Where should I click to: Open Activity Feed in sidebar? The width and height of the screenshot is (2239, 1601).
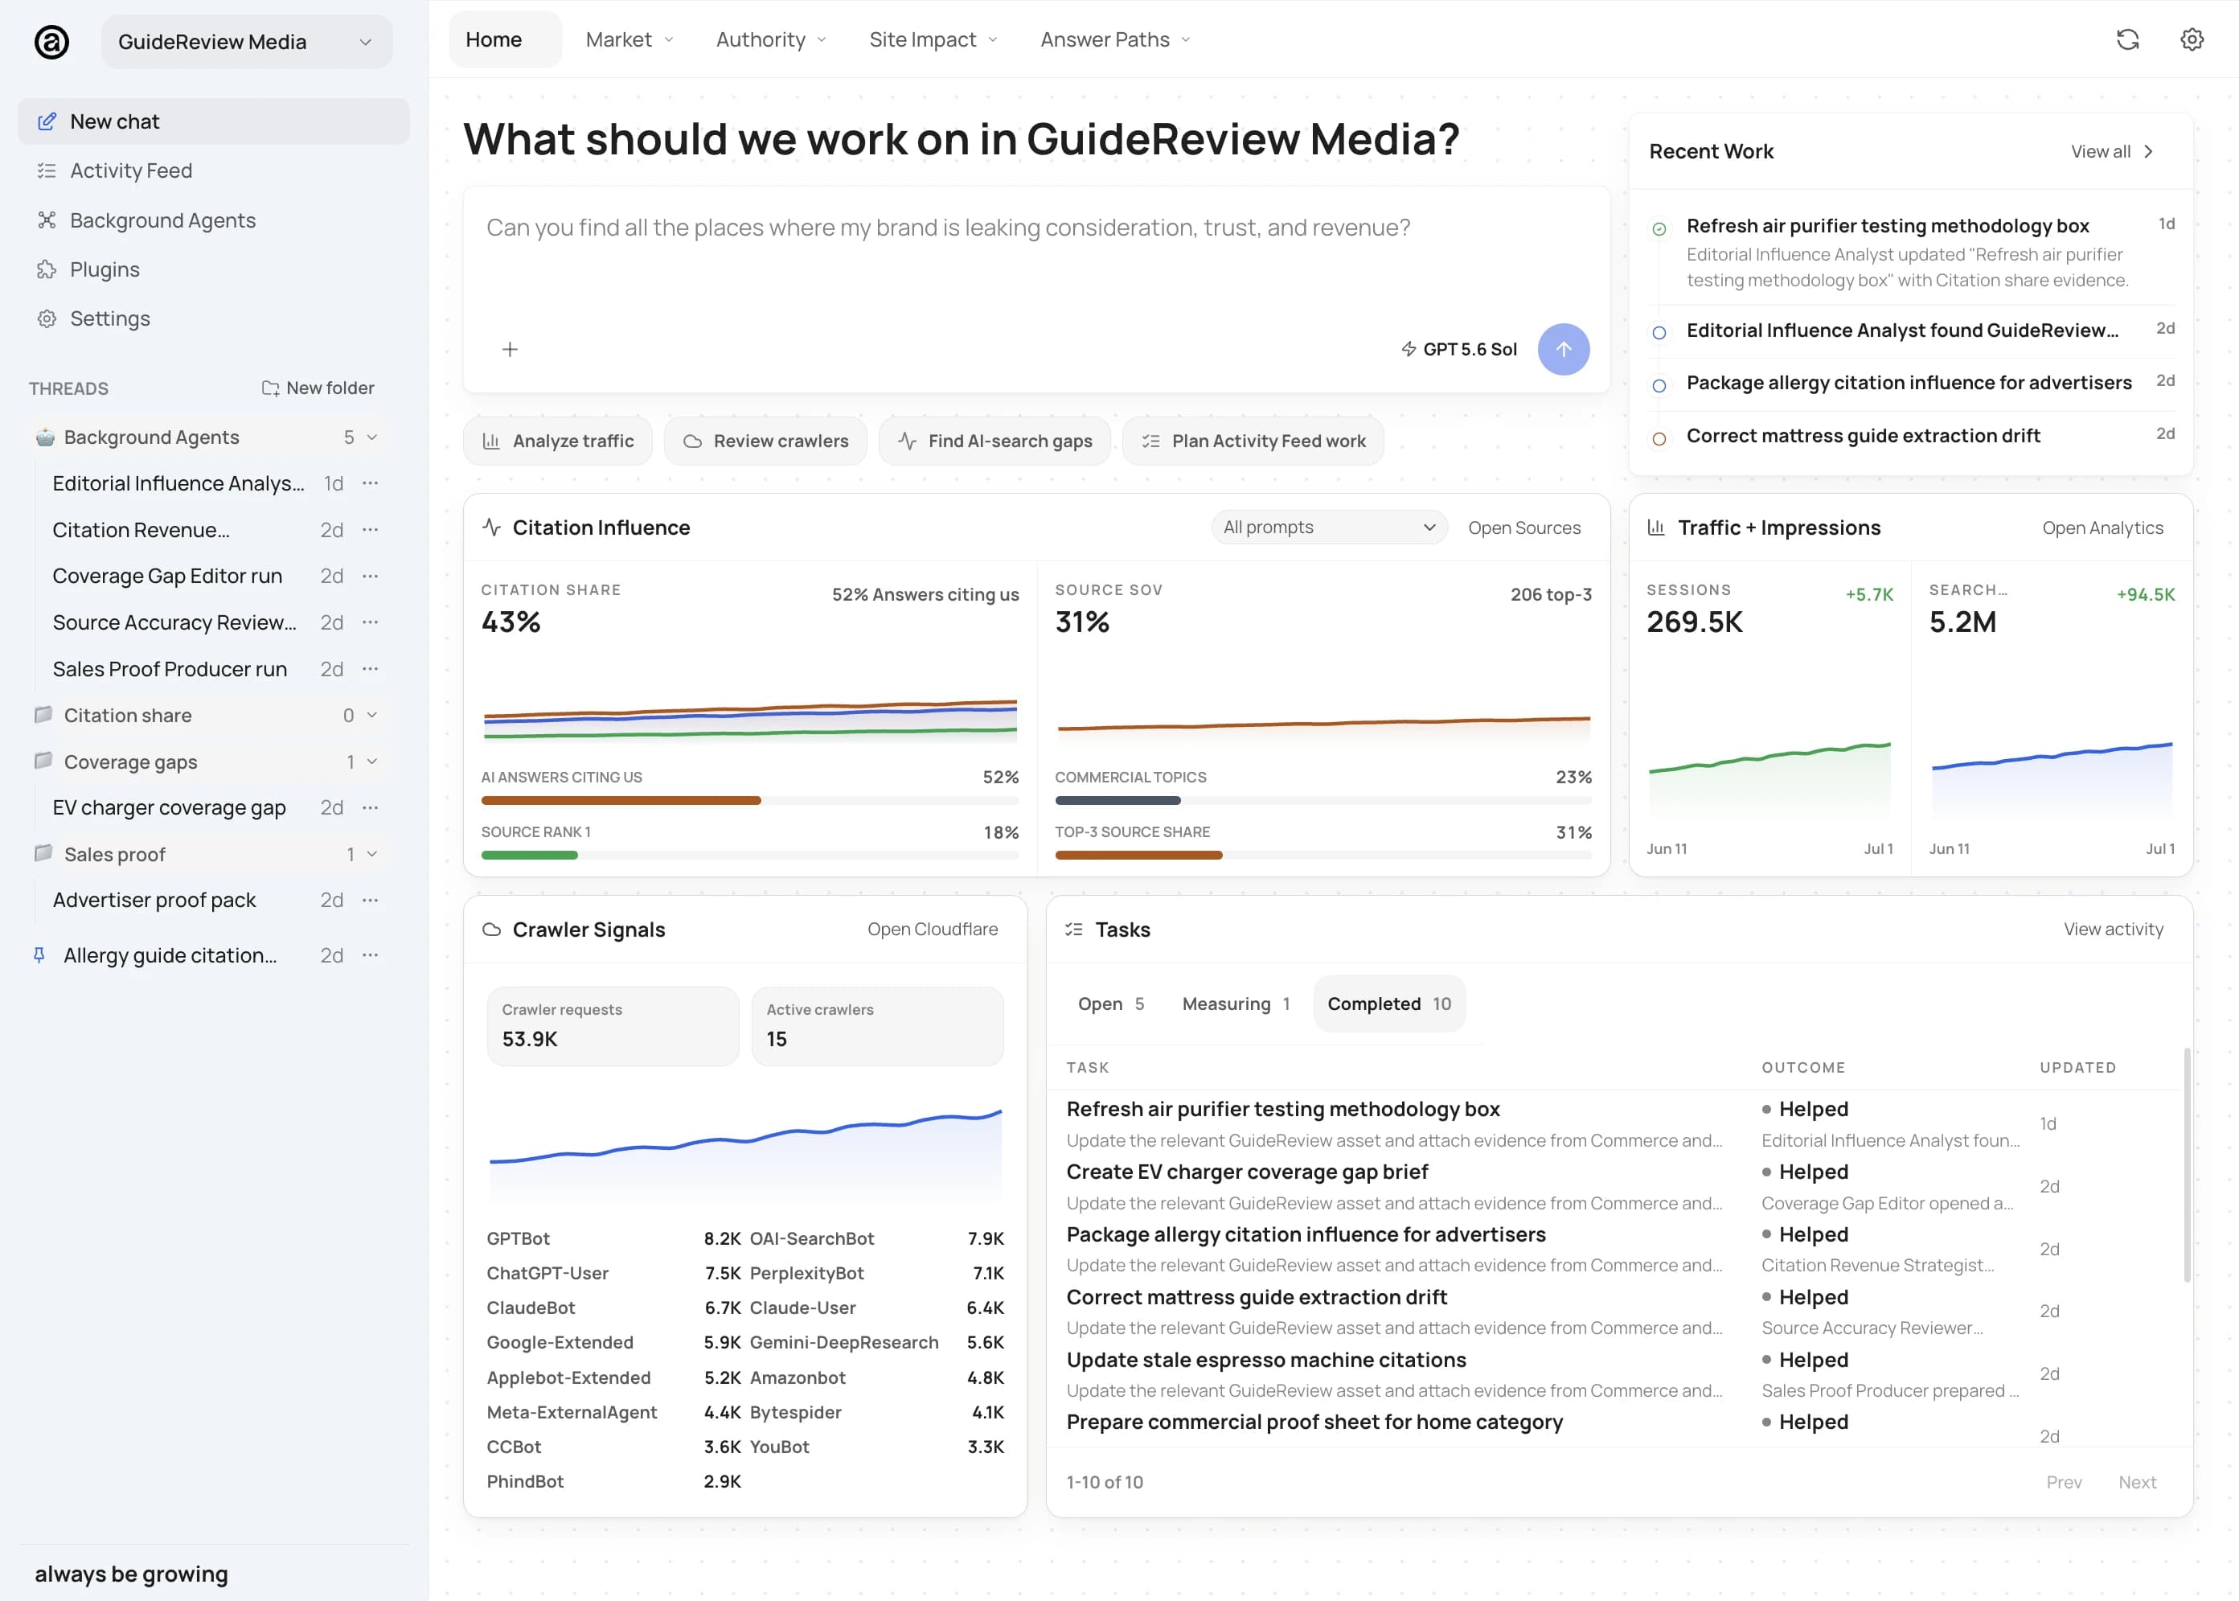[x=214, y=170]
